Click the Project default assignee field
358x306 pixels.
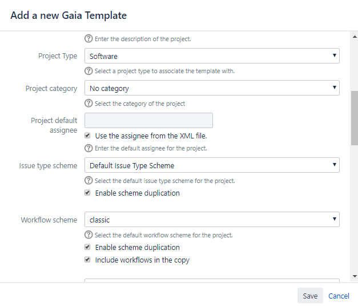click(x=148, y=120)
